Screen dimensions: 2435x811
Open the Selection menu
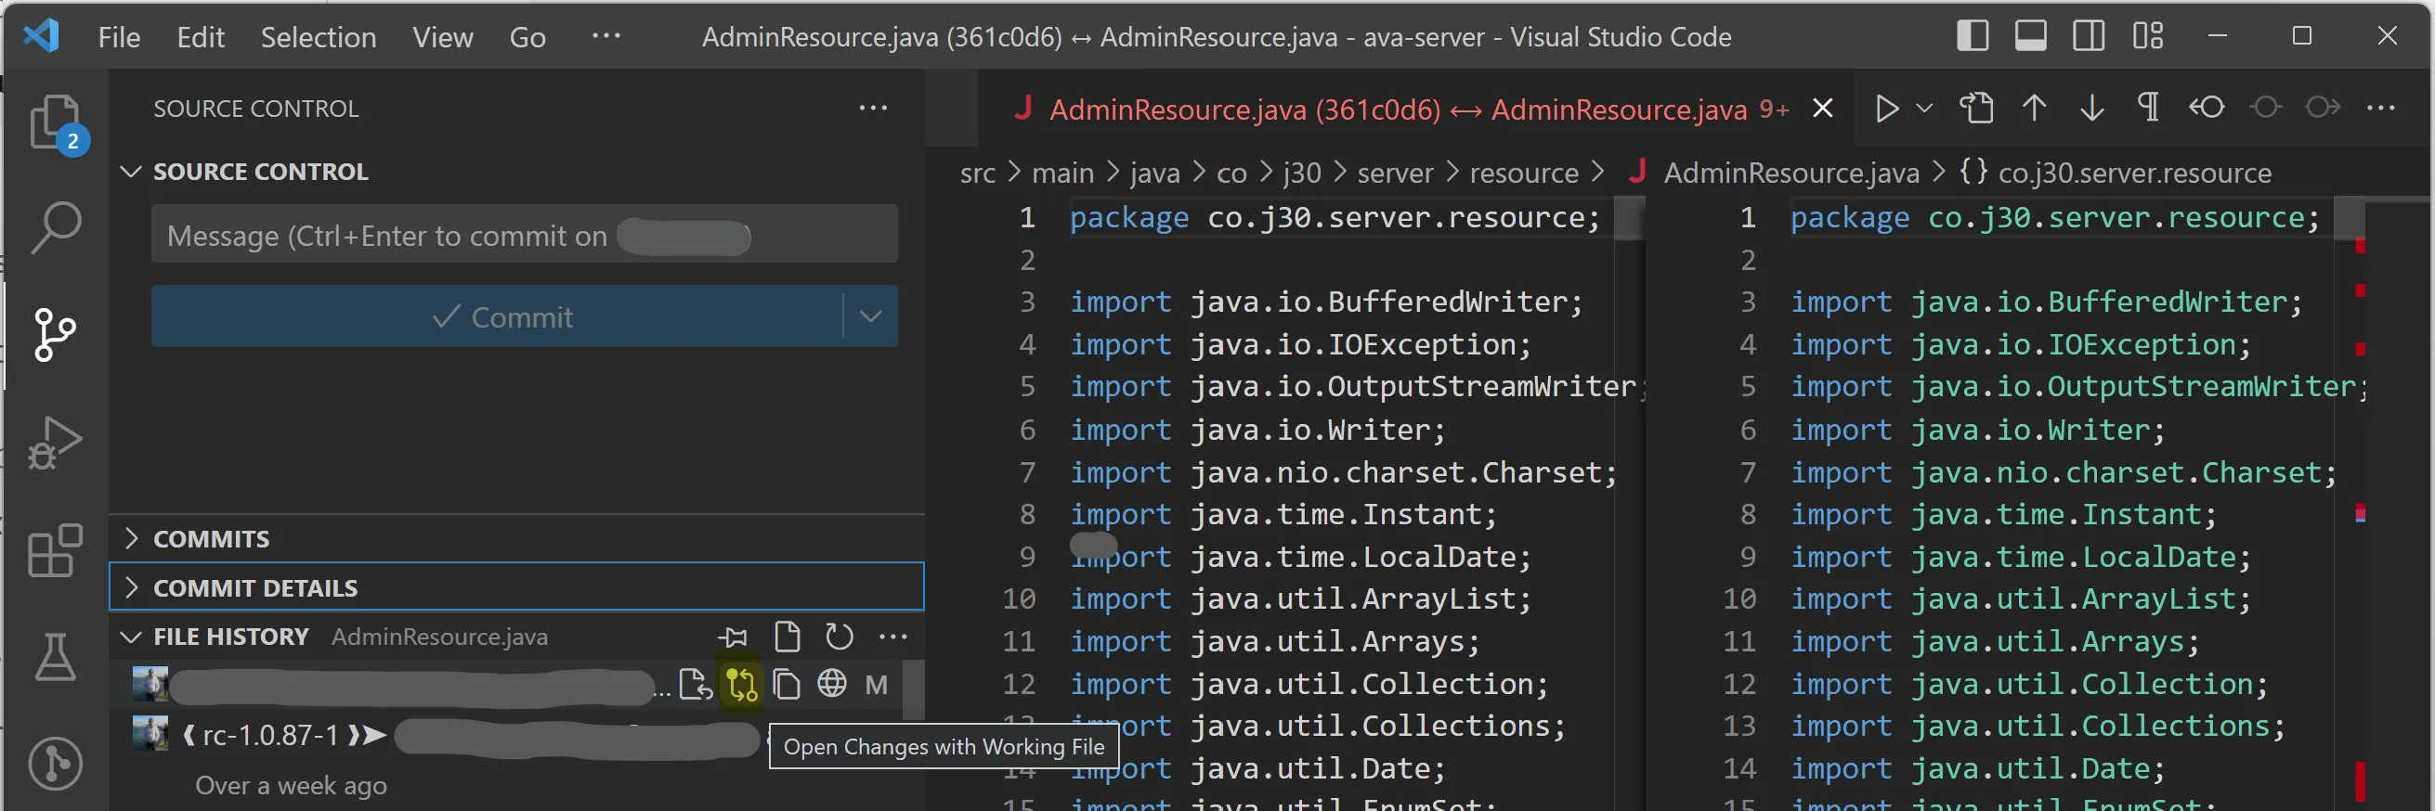[318, 37]
